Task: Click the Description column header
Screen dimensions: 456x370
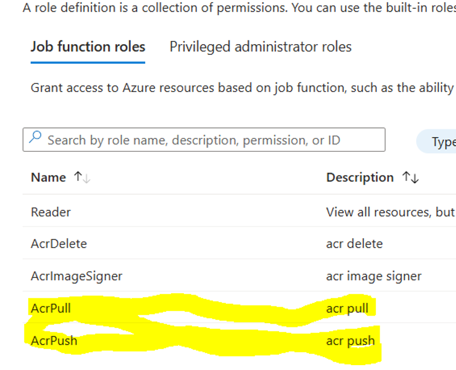Action: click(x=360, y=177)
